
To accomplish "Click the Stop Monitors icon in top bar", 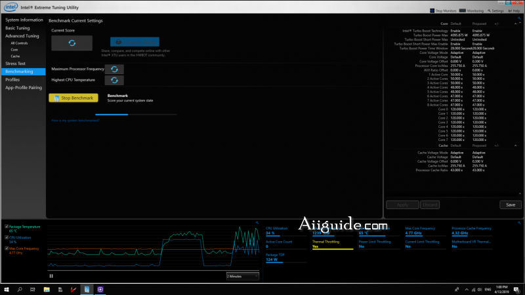I will (432, 10).
